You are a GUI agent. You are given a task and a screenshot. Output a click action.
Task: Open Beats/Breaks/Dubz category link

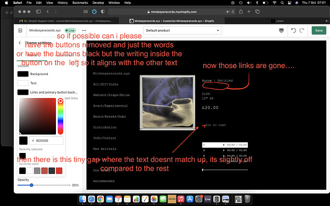click(110, 116)
